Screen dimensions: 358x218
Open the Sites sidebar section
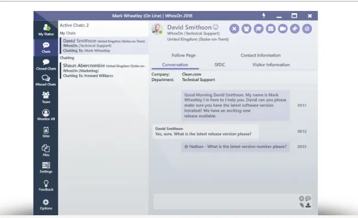[46, 132]
